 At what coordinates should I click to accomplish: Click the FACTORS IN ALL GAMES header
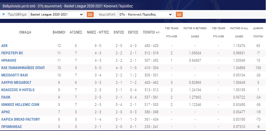(239, 32)
